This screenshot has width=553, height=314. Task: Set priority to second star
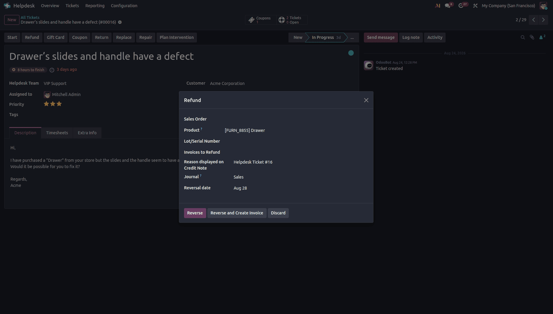tap(53, 104)
